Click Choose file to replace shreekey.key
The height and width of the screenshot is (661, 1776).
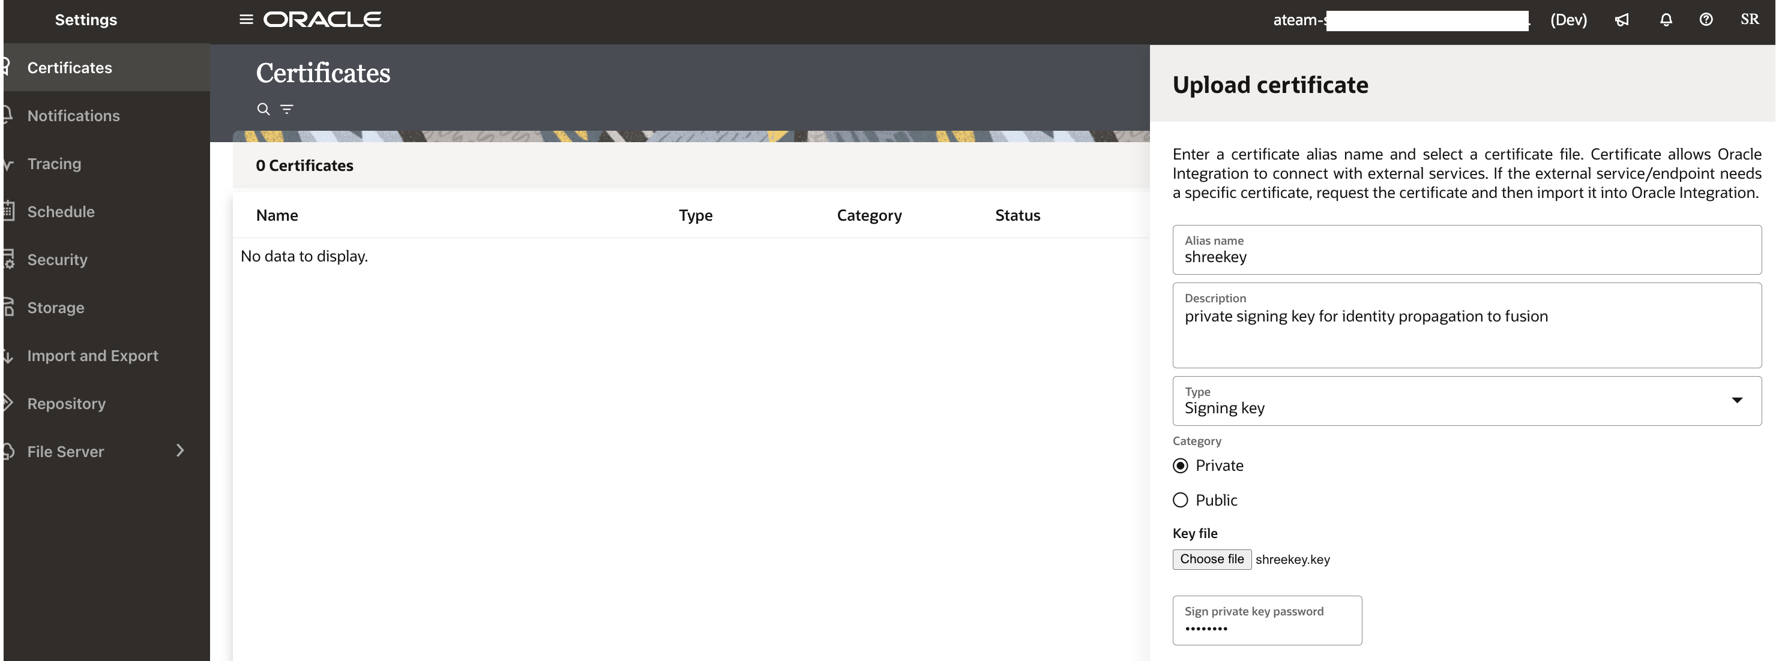[x=1211, y=559]
